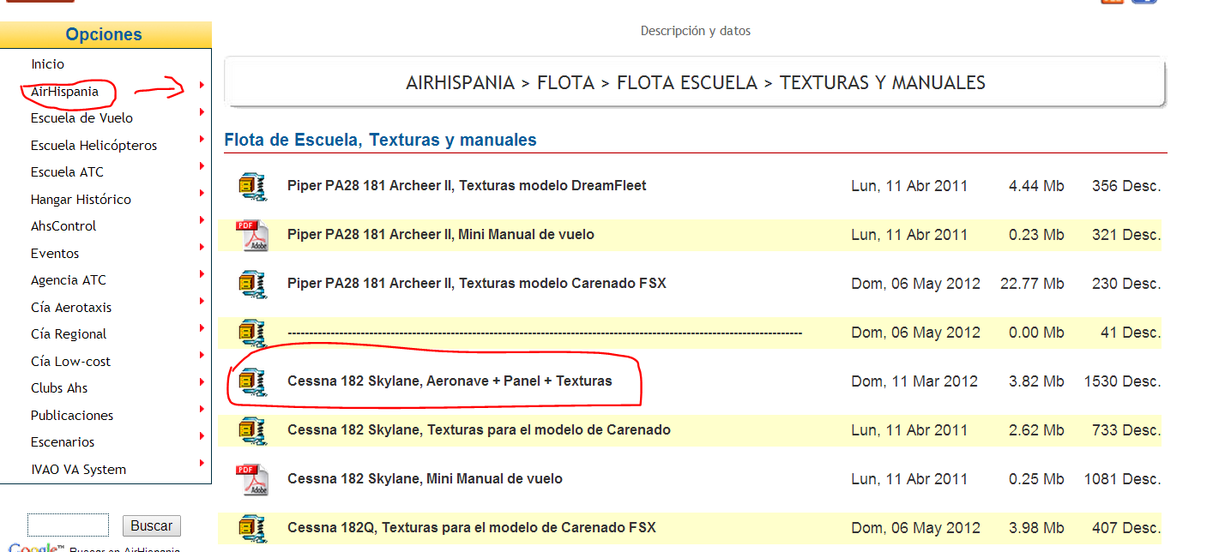Click zip icon for Piper Archeer DreamFleet textures
Screen dimensions: 1213x552
pyautogui.click(x=252, y=186)
